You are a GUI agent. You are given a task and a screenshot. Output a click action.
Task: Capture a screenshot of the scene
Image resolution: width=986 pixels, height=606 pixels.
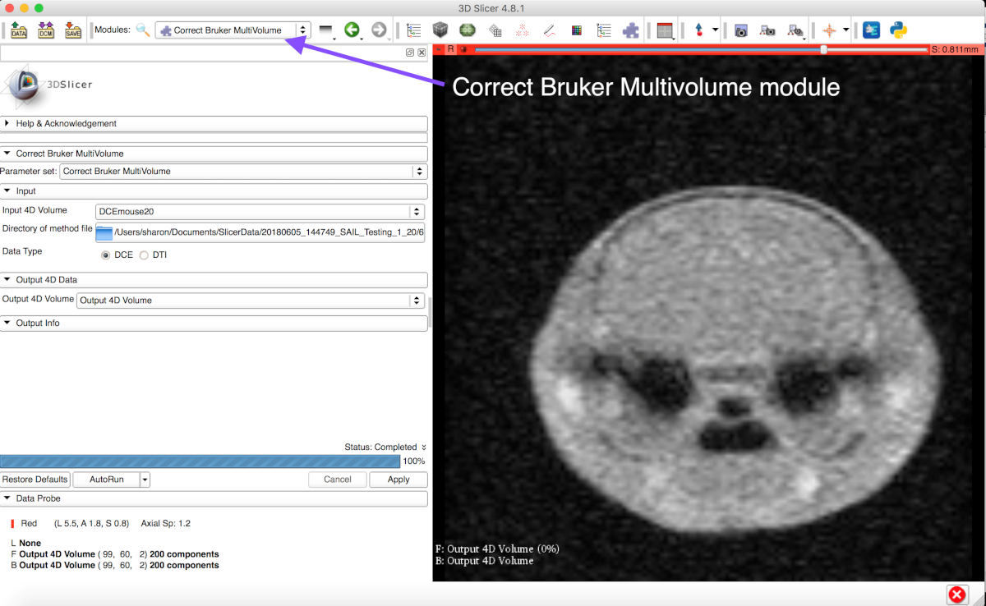(740, 30)
